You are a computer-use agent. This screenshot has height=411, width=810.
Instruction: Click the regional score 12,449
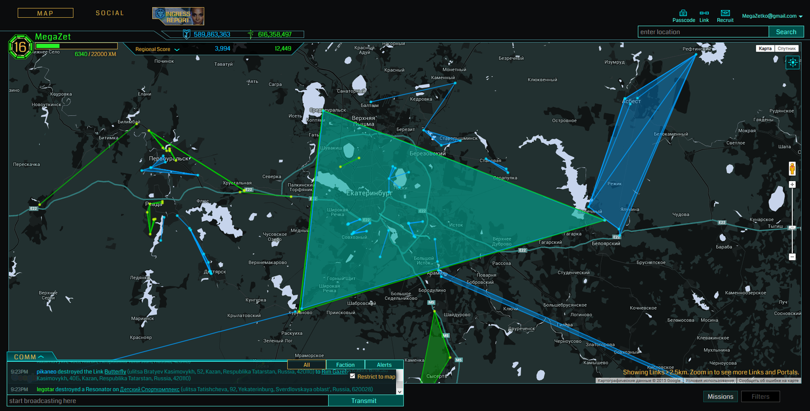click(x=283, y=49)
